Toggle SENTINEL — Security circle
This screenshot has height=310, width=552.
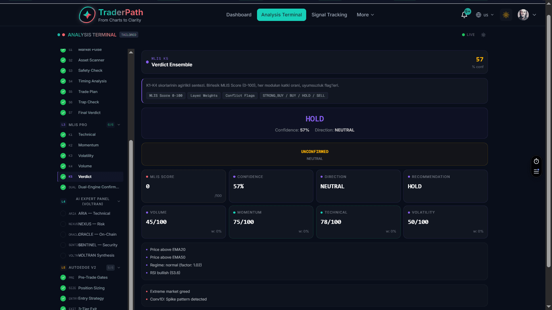coord(63,245)
